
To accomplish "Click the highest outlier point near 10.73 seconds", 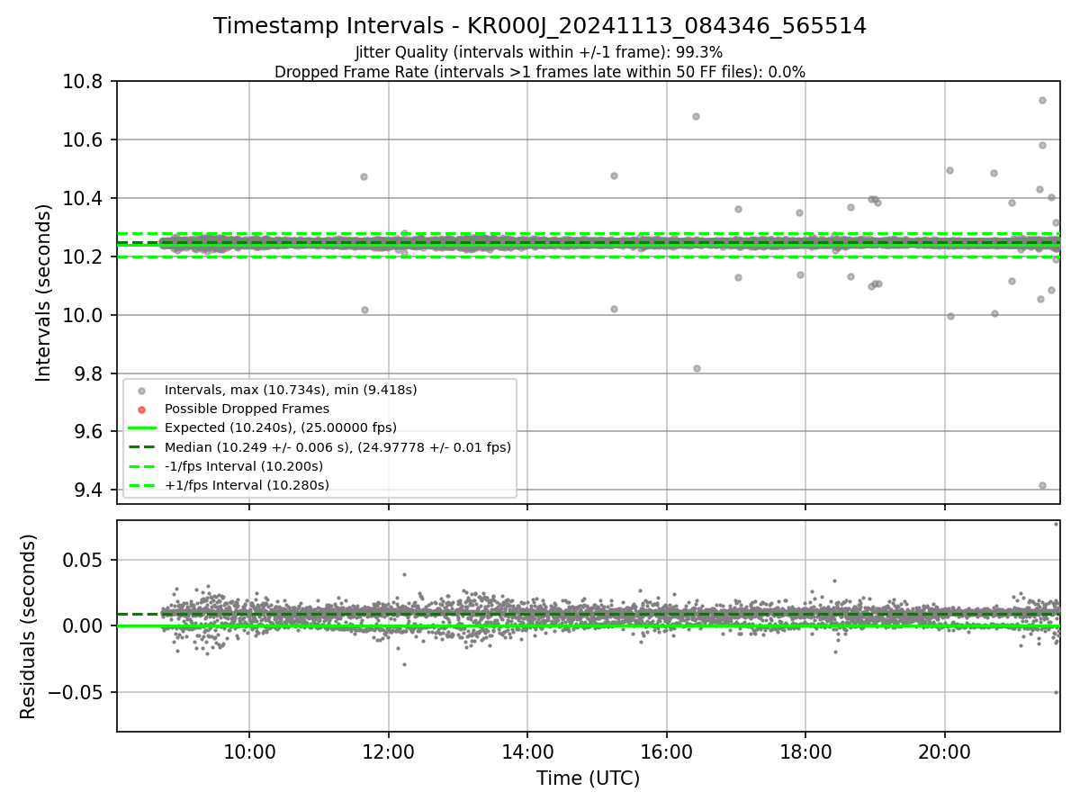I will click(1042, 100).
